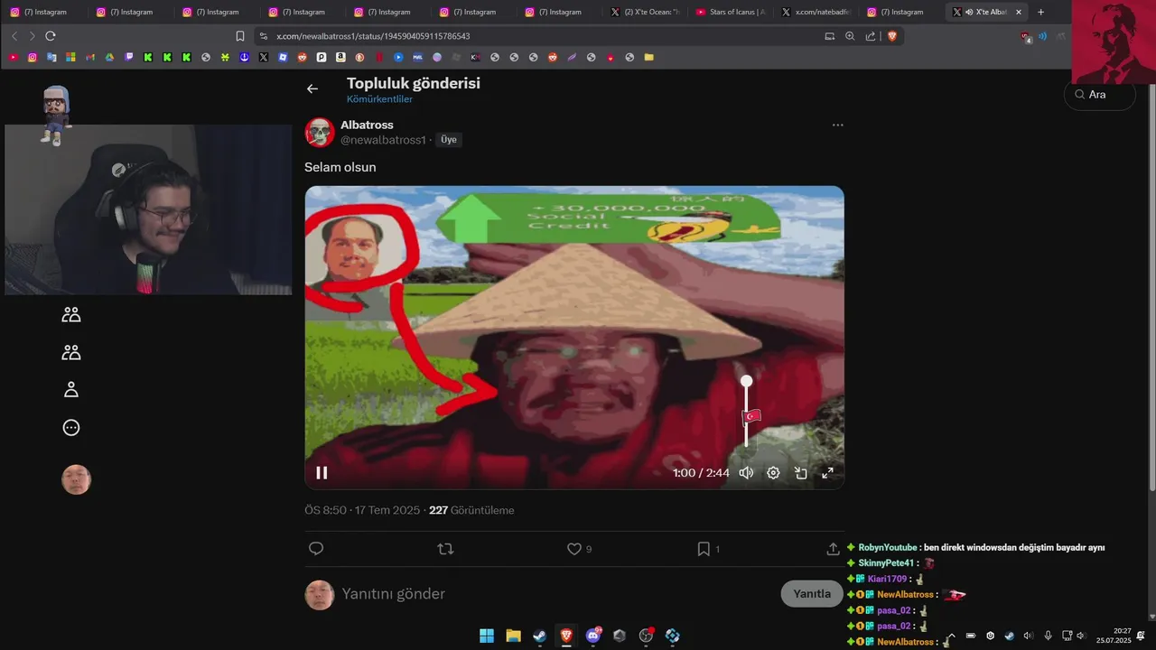Go back in the browser
Screen dimensions: 1156x650
(14, 36)
